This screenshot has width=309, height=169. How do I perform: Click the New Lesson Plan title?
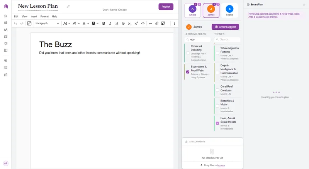click(x=38, y=6)
